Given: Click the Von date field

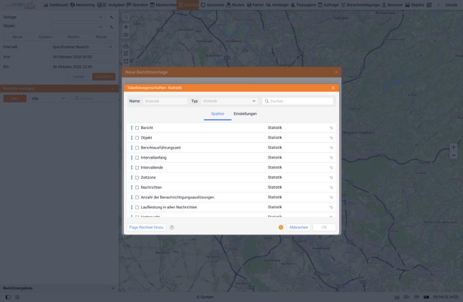Looking at the screenshot, I should point(82,57).
